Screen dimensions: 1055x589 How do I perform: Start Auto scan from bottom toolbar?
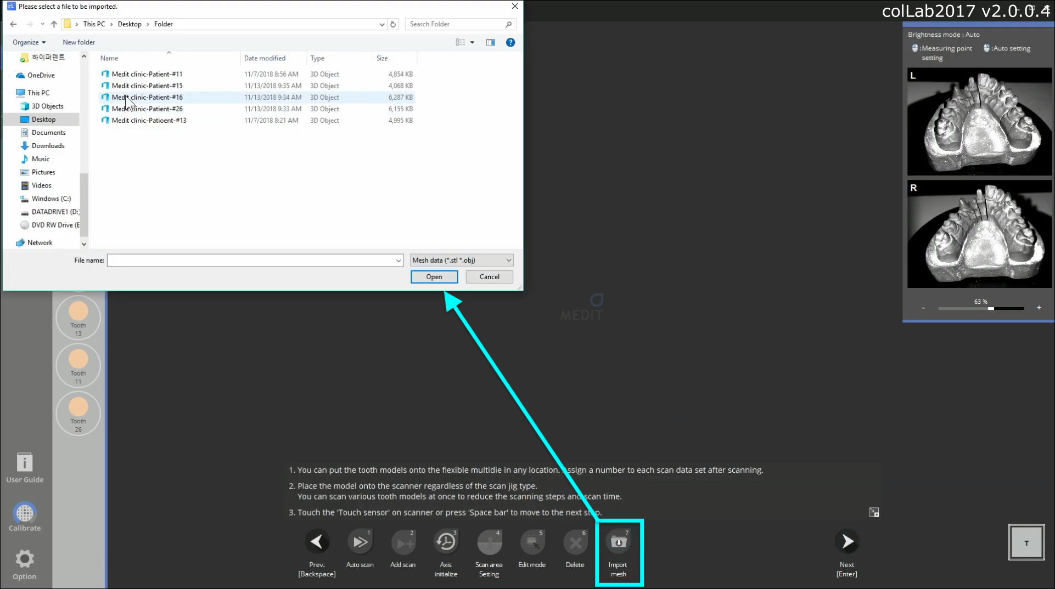(360, 542)
